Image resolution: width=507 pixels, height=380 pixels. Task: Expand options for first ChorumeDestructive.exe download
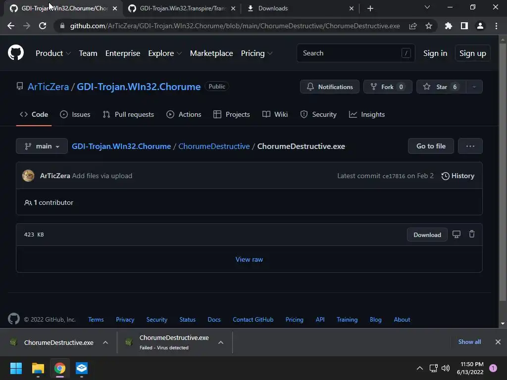pyautogui.click(x=105, y=342)
